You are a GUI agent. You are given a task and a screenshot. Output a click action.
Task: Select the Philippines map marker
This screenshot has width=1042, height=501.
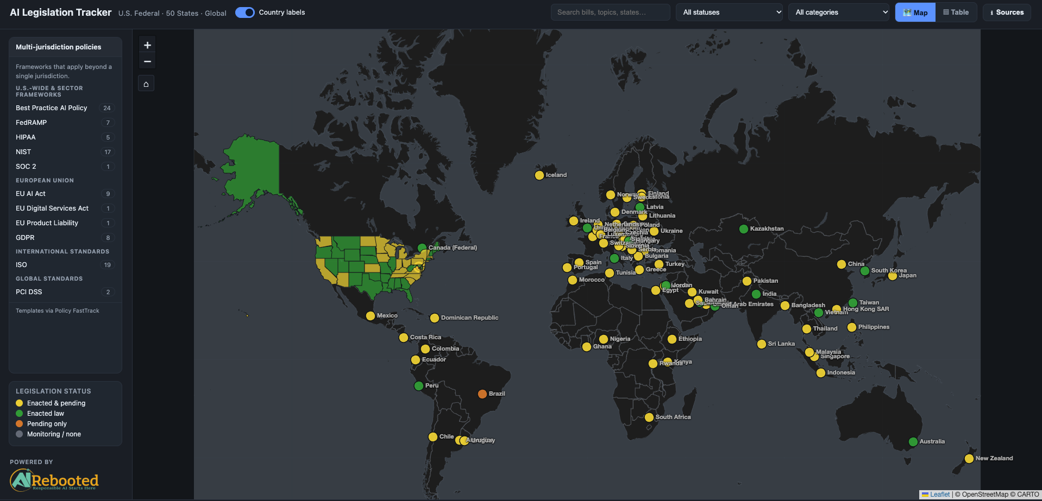pos(852,327)
